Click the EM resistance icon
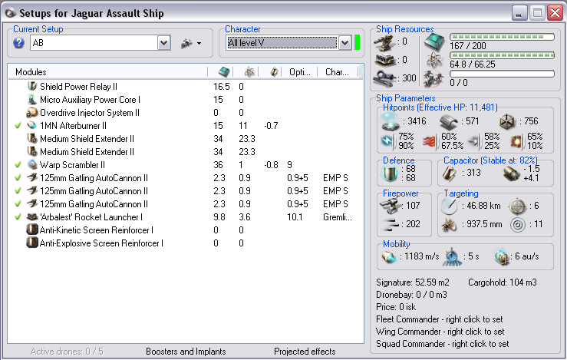Viewport: 567px width, 360px height. tap(388, 140)
